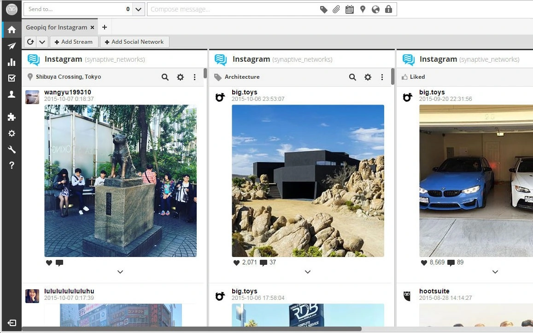
Task: Open settings gear on the Architecture stream
Action: coord(368,77)
